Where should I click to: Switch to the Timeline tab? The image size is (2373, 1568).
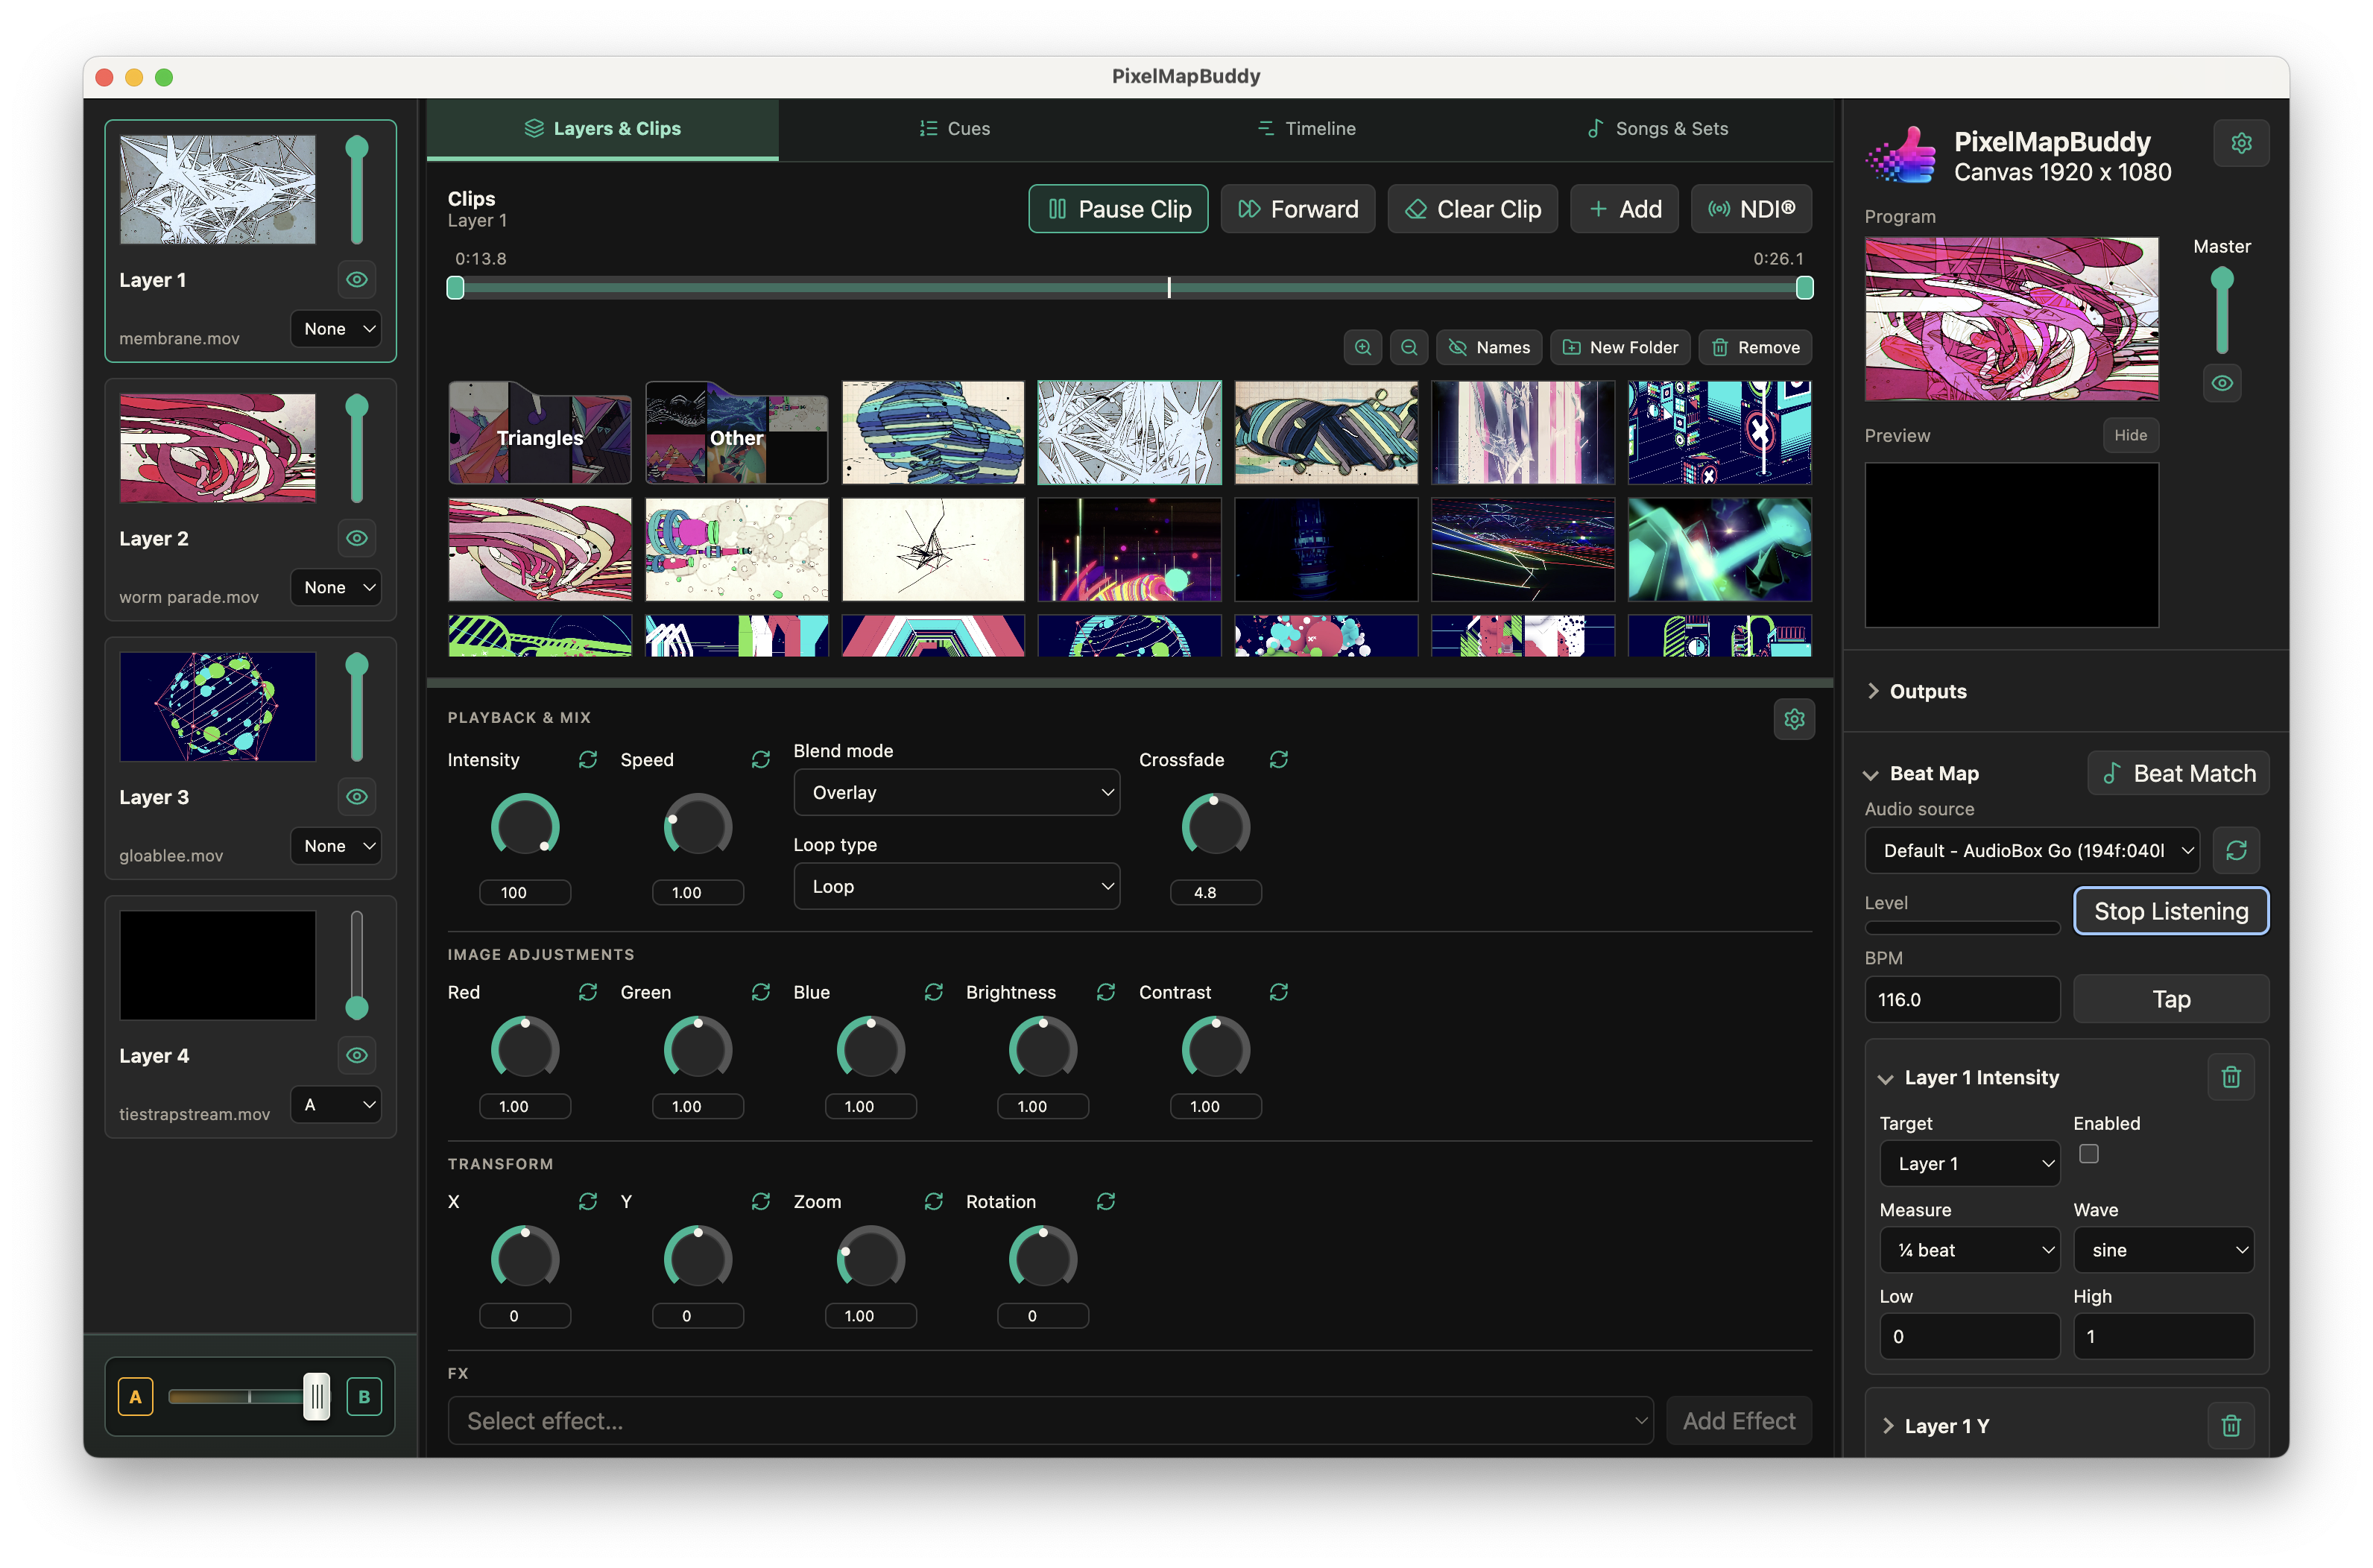click(1306, 129)
